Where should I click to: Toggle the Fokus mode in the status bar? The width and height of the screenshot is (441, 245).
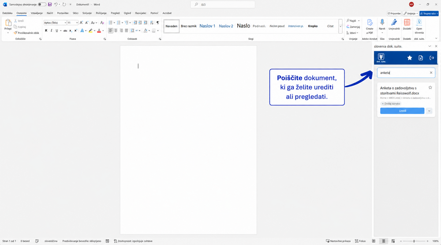click(x=360, y=241)
